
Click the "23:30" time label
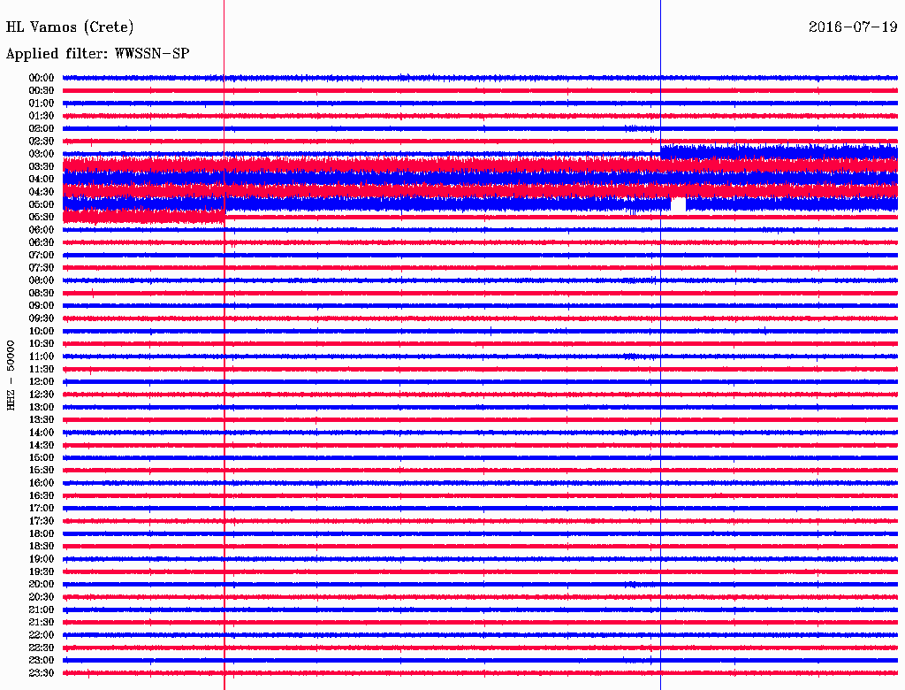tap(42, 673)
